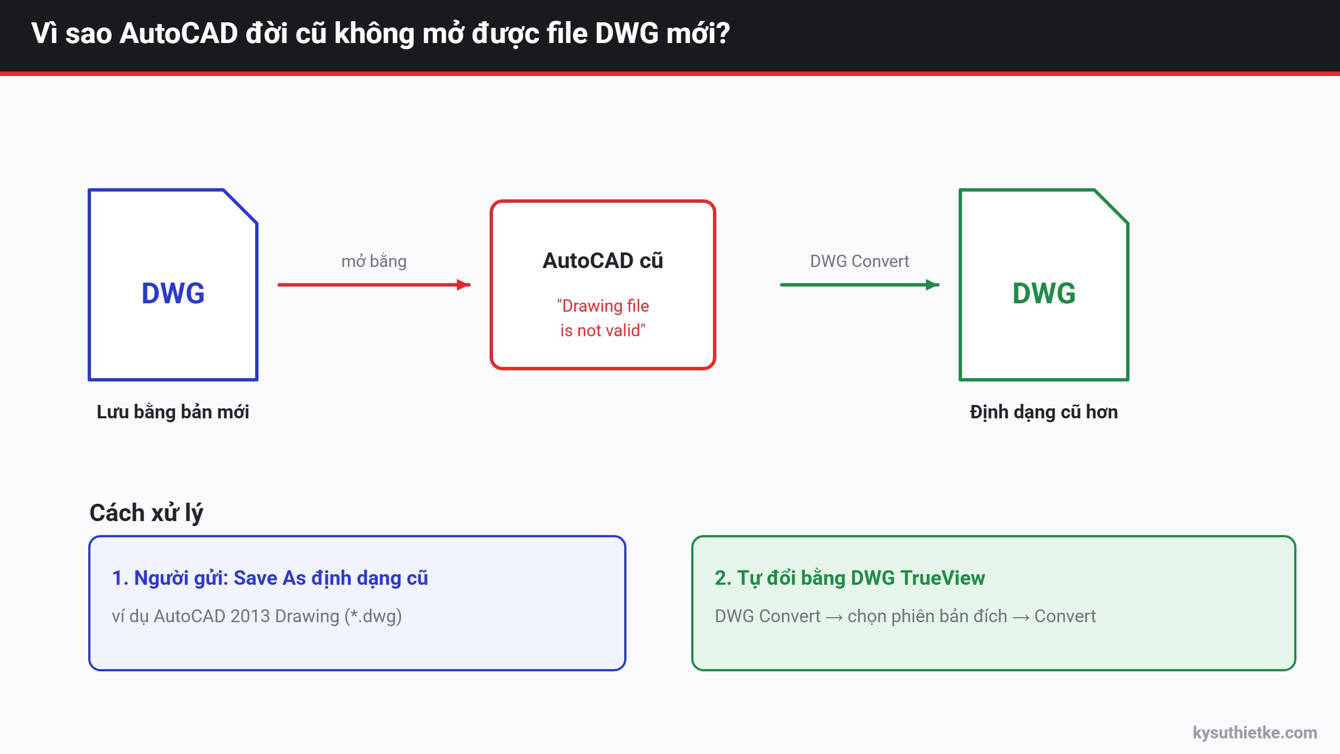Click the 'Định dạng cũ hơn' caption
Screen dimensions: 1340x754
pos(1044,412)
